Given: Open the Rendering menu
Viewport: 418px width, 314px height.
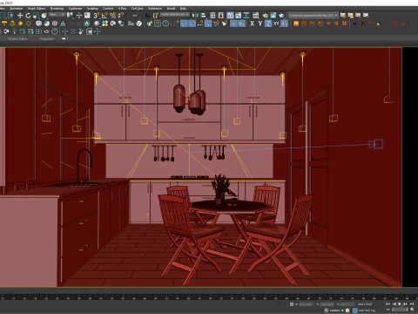Looking at the screenshot, I should click(57, 9).
